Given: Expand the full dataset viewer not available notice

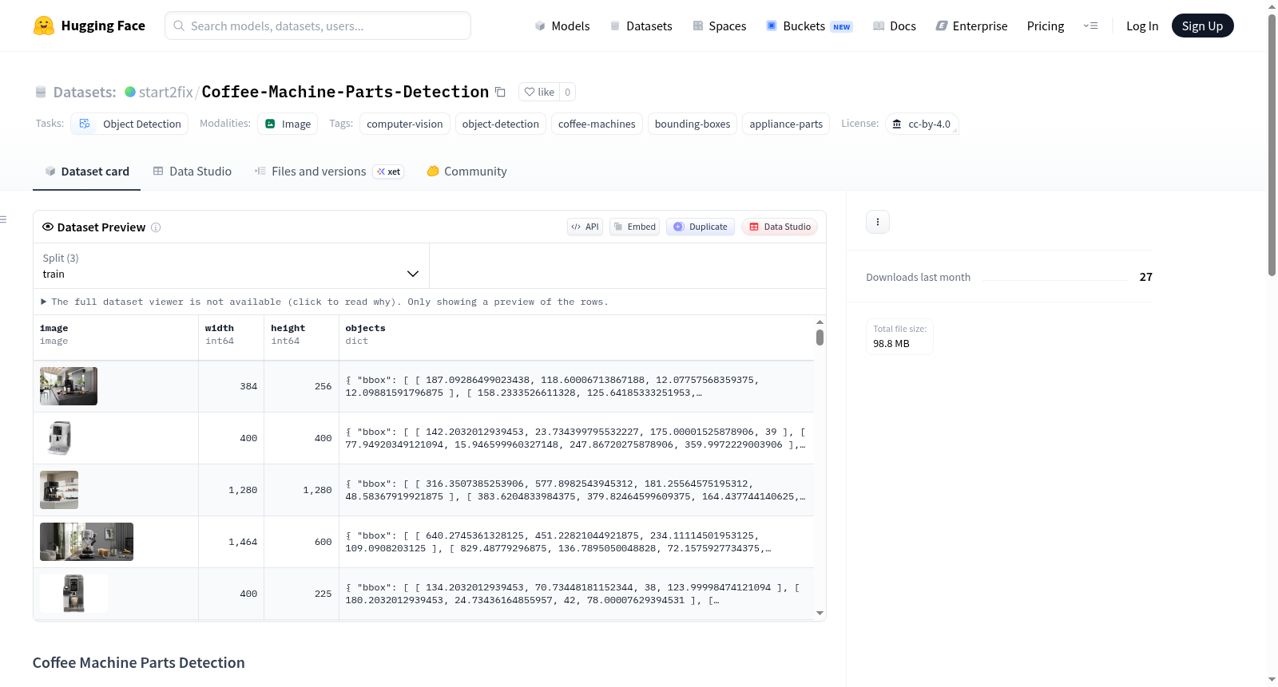Looking at the screenshot, I should [x=325, y=302].
